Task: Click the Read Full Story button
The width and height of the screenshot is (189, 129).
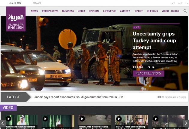Action: [148, 73]
